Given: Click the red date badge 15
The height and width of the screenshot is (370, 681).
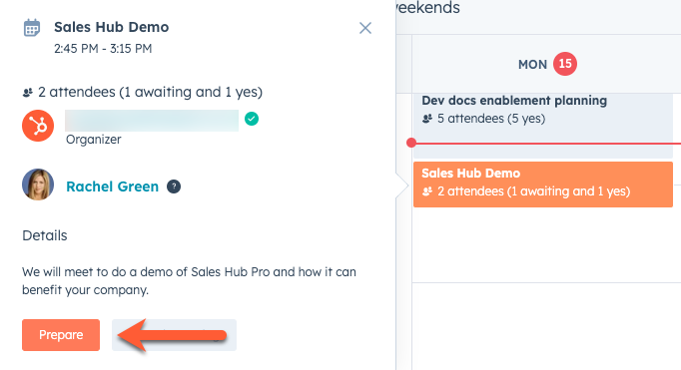Looking at the screenshot, I should pyautogui.click(x=565, y=64).
